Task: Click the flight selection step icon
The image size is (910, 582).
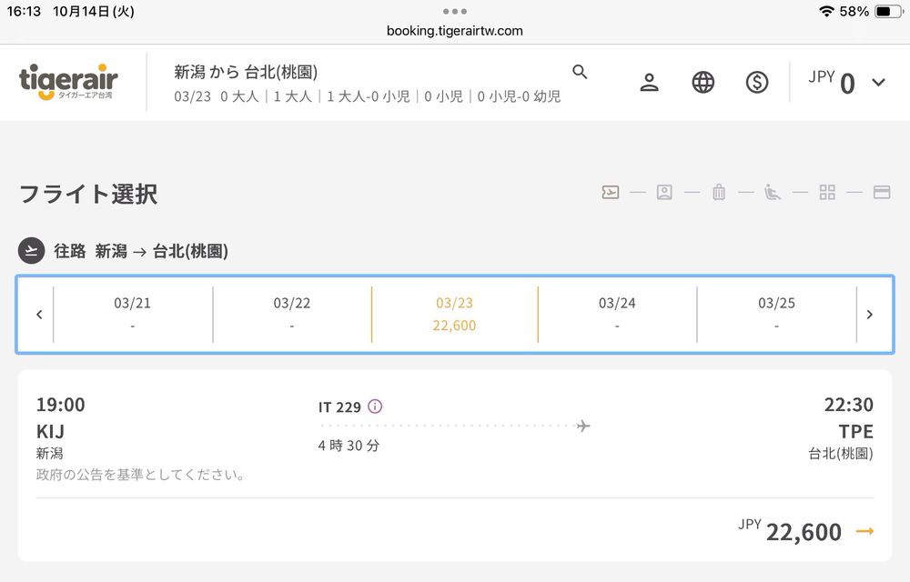Action: tap(610, 192)
